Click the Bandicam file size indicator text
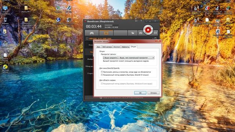235x132 pixels. coord(111,27)
